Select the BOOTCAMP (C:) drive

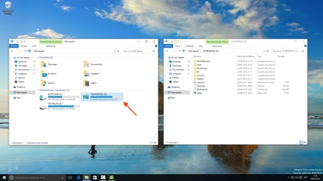[60, 97]
